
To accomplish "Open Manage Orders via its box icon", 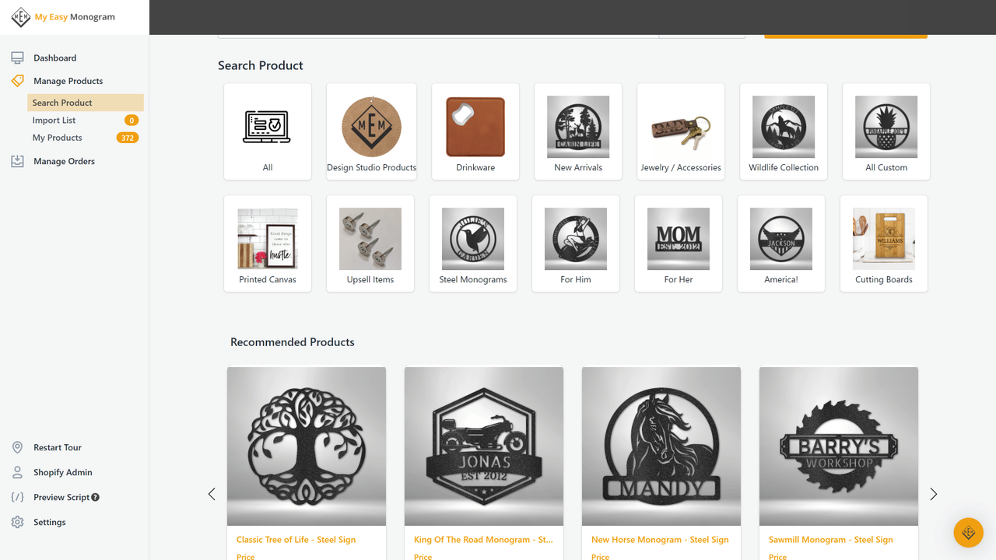I will point(17,161).
